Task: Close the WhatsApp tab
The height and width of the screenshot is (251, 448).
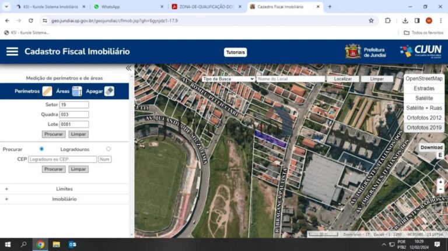Action: click(162, 6)
